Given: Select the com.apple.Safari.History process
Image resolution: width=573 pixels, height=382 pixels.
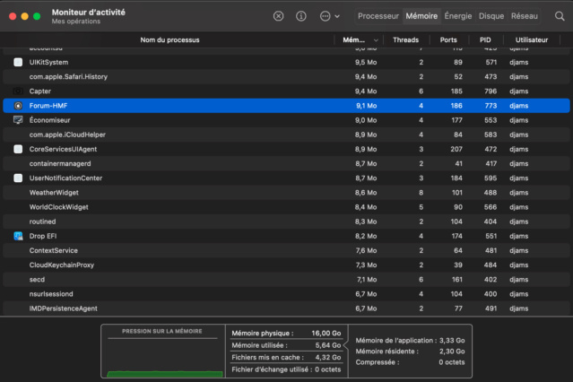Looking at the screenshot, I should tap(286, 77).
